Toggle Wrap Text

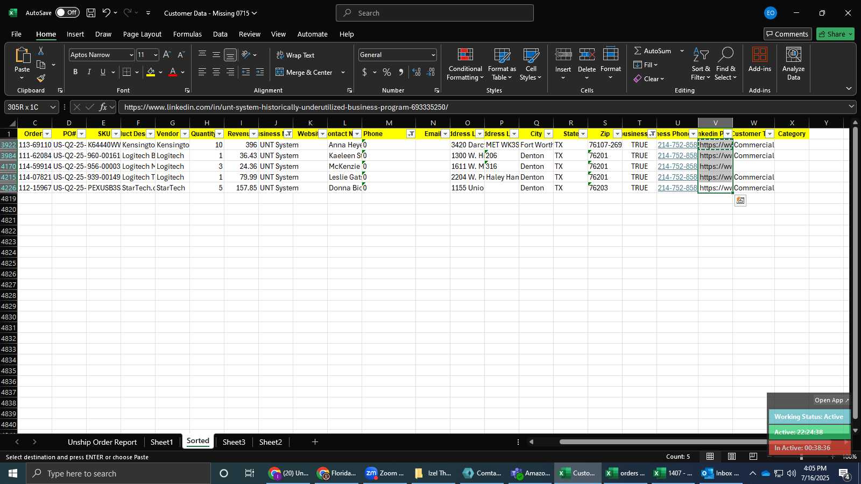click(x=295, y=55)
